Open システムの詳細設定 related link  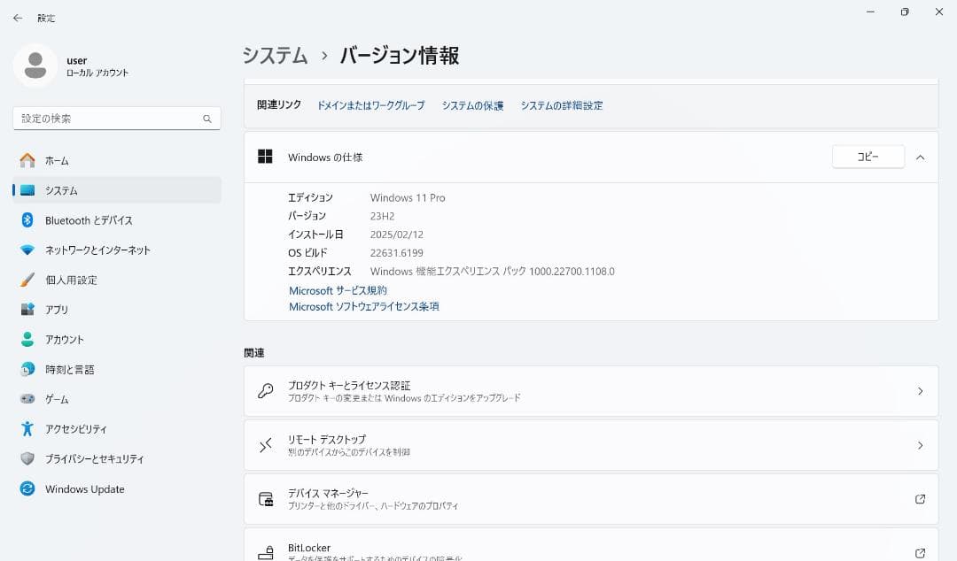pos(562,104)
